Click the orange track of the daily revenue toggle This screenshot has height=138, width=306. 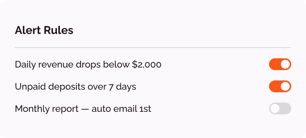[274, 64]
